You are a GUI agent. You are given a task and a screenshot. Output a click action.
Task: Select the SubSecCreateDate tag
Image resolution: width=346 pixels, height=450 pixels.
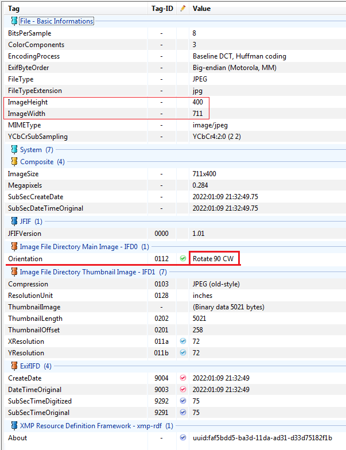(36, 197)
